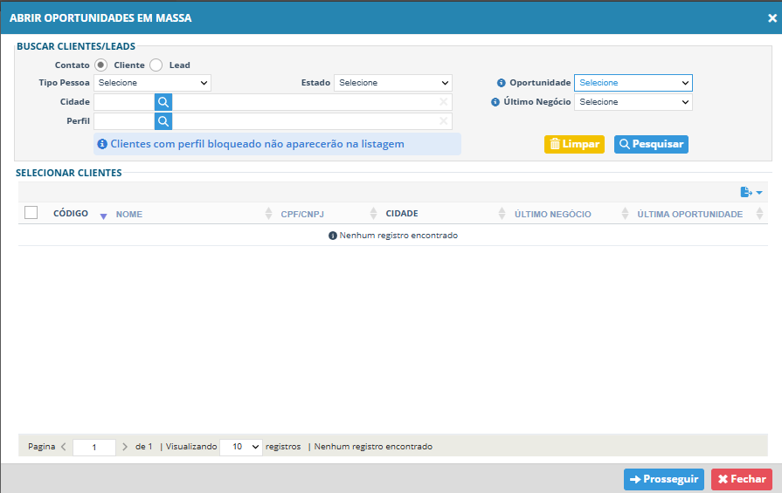Open the Oportunidade dropdown

633,83
